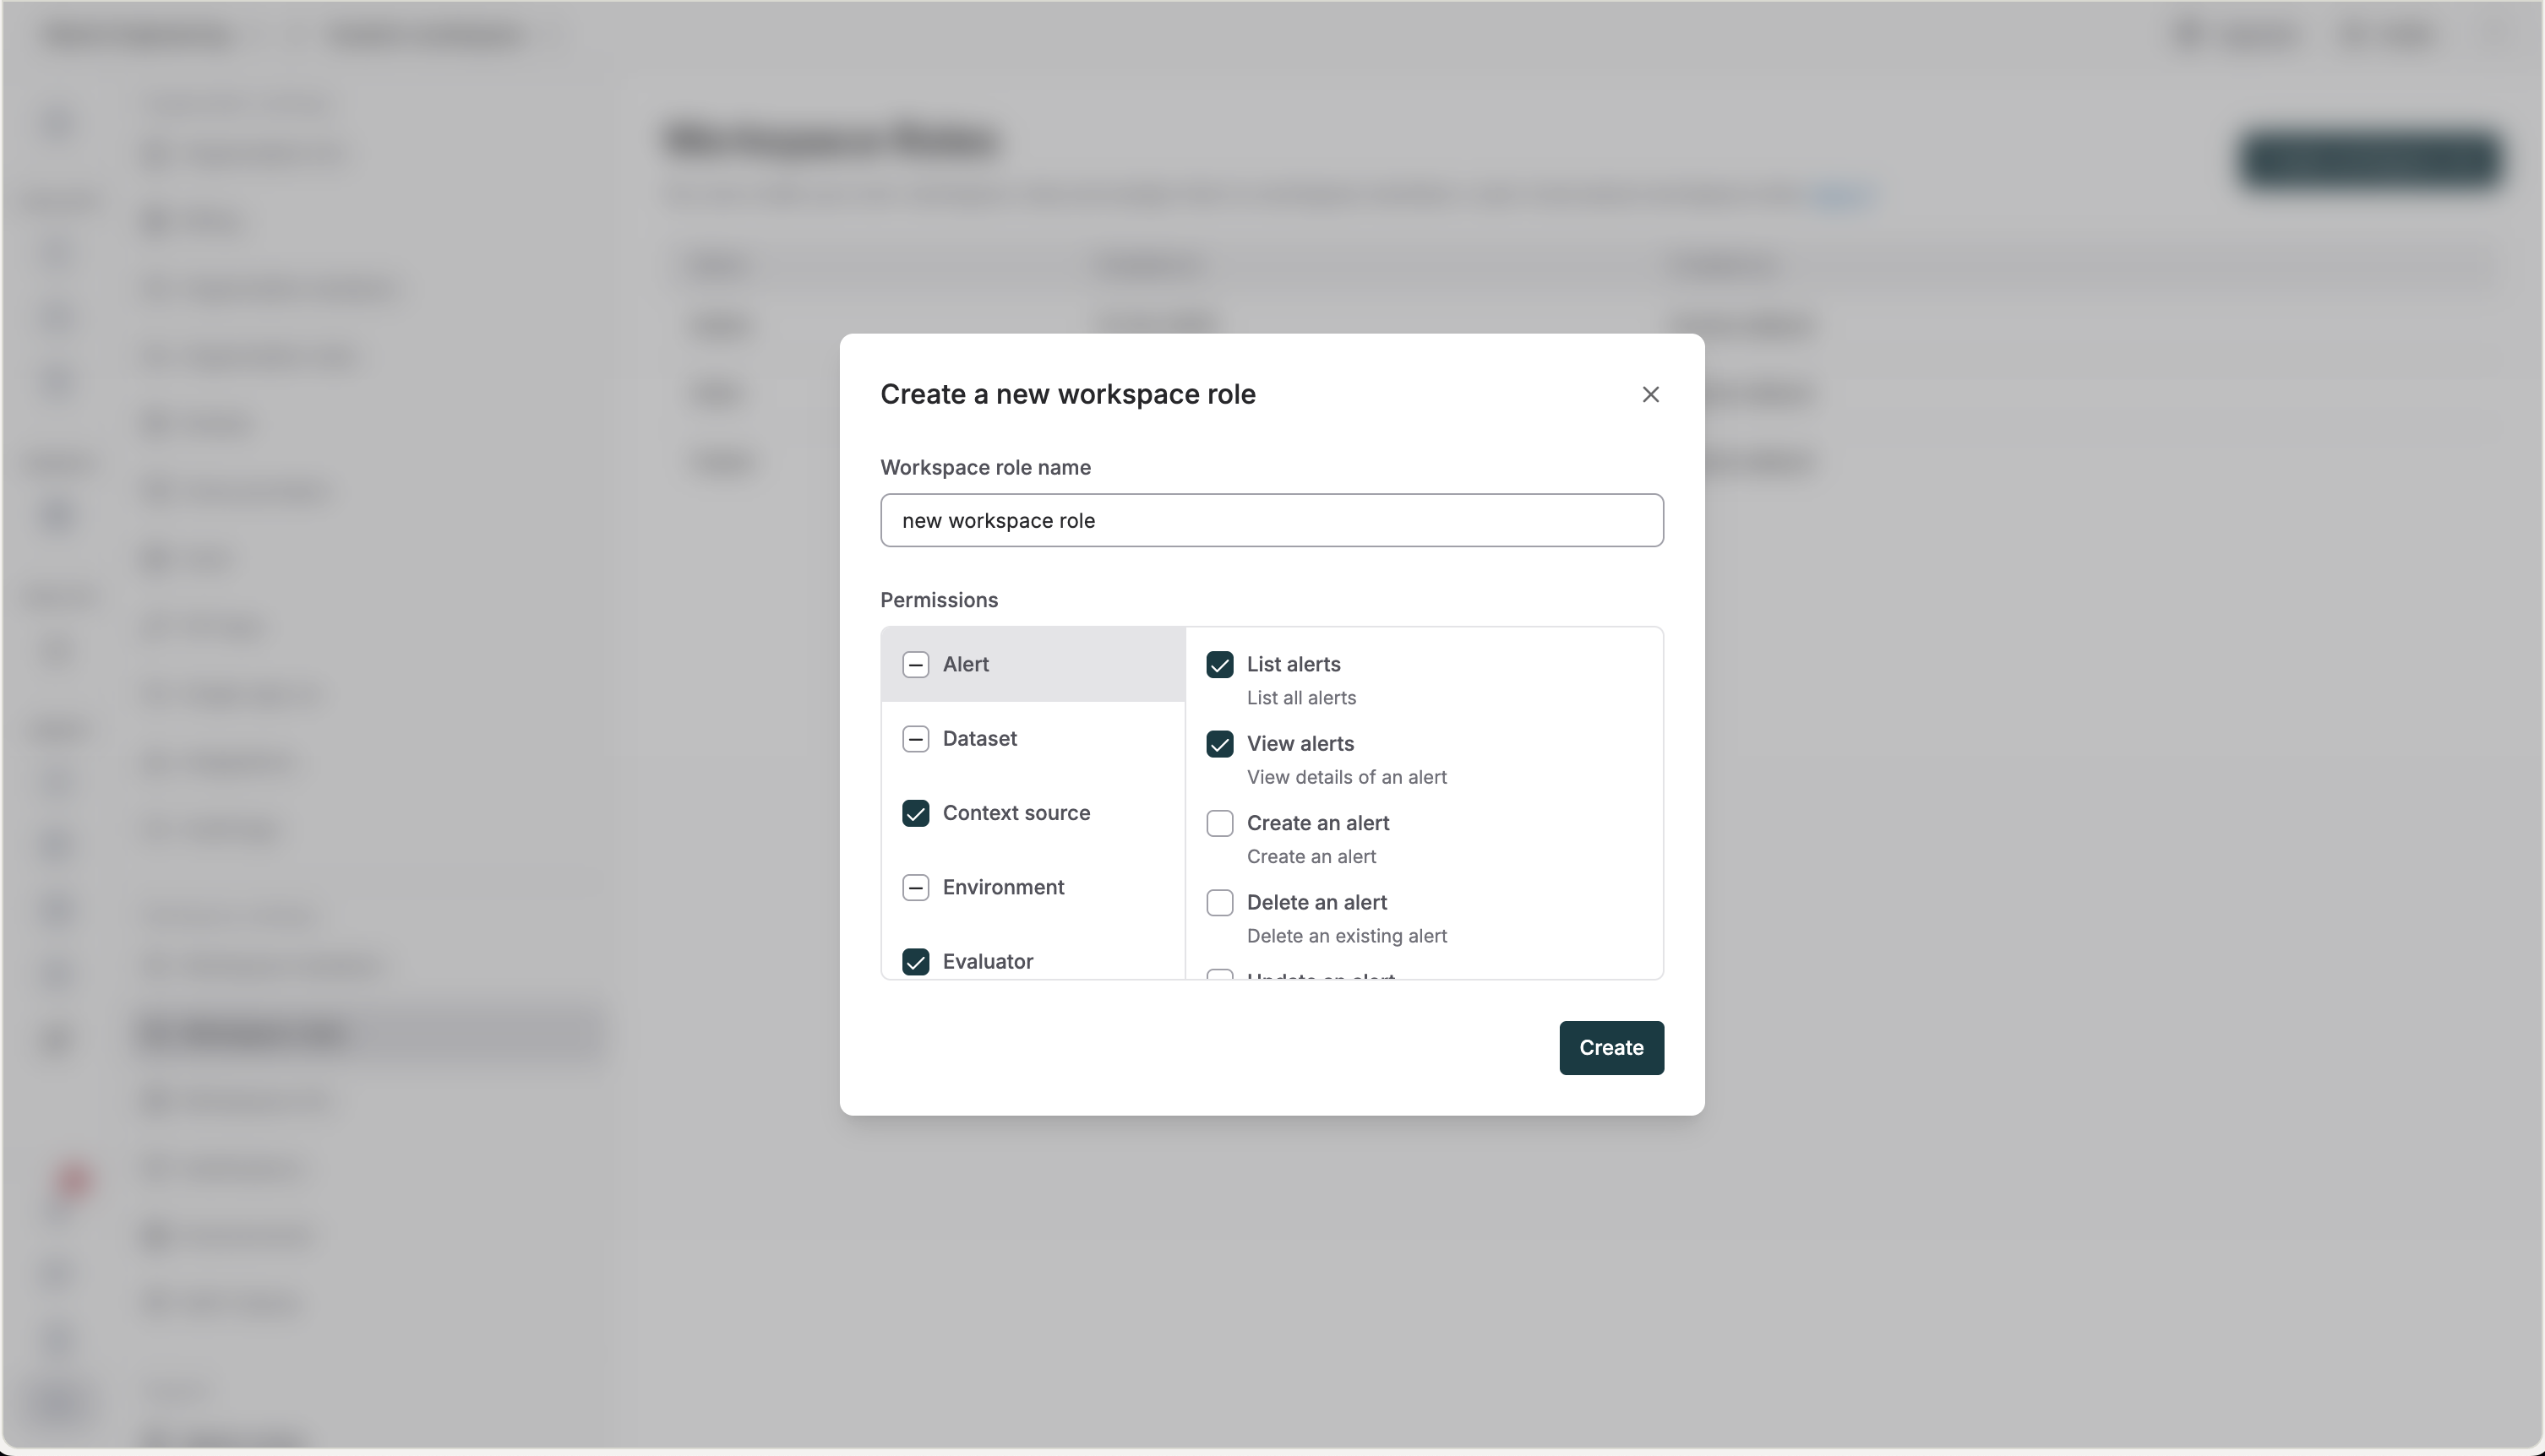Screen dimensions: 2545x1456
Task: Toggle the Environment category checkbox
Action: coord(915,887)
